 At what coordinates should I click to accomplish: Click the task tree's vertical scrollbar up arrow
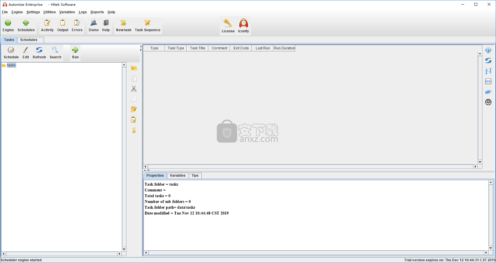124,65
